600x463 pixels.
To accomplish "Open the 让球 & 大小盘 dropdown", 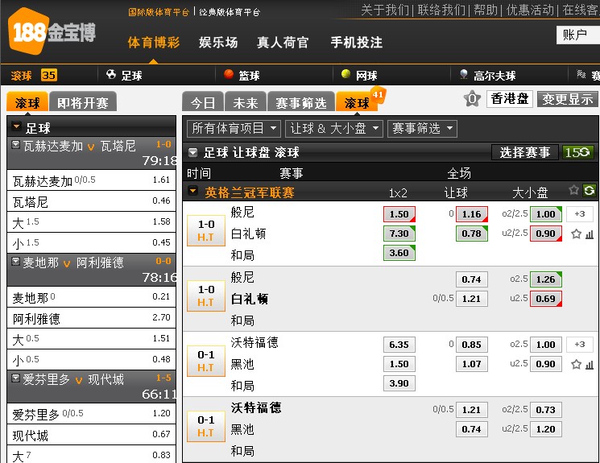I will [333, 128].
